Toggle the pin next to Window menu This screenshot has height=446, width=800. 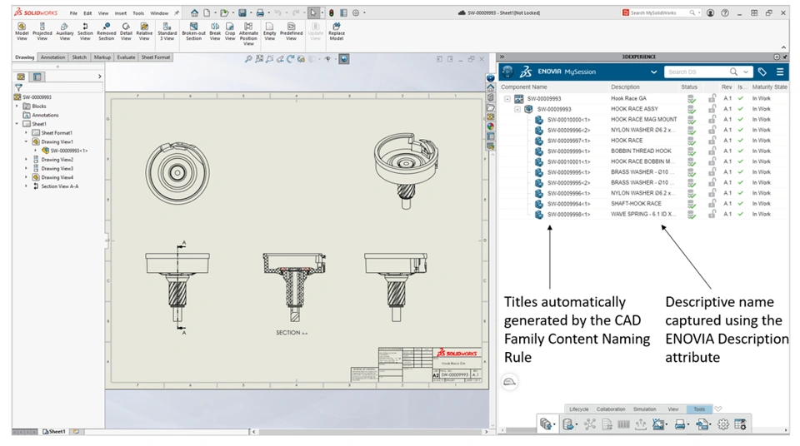(x=177, y=13)
